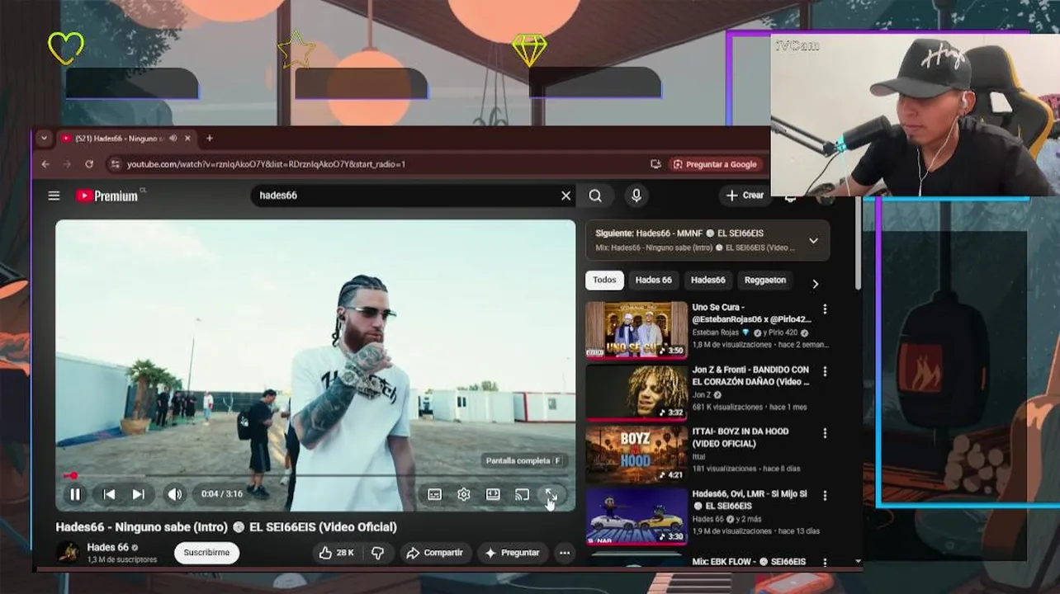Seek along the video progress bar
Screen dimensions: 1060x594
click(315, 475)
